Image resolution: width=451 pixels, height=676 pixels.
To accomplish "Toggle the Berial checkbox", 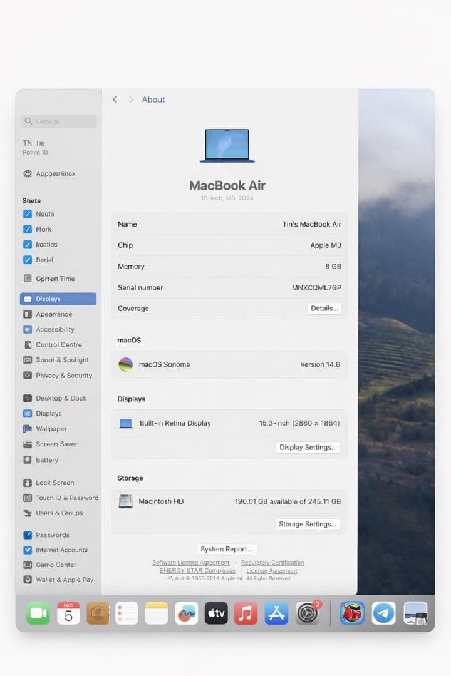I will point(28,260).
